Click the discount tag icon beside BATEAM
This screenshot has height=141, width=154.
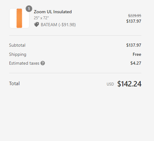(x=36, y=25)
